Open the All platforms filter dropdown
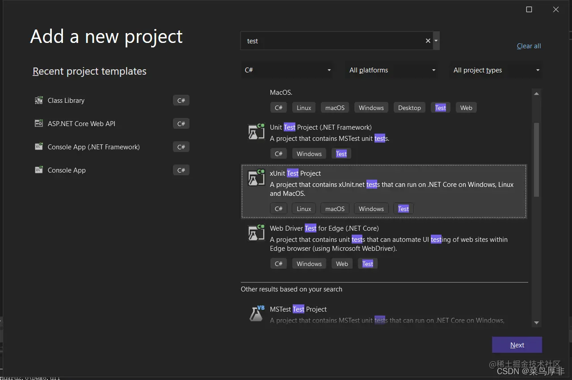Viewport: 572px width, 380px height. [392, 70]
